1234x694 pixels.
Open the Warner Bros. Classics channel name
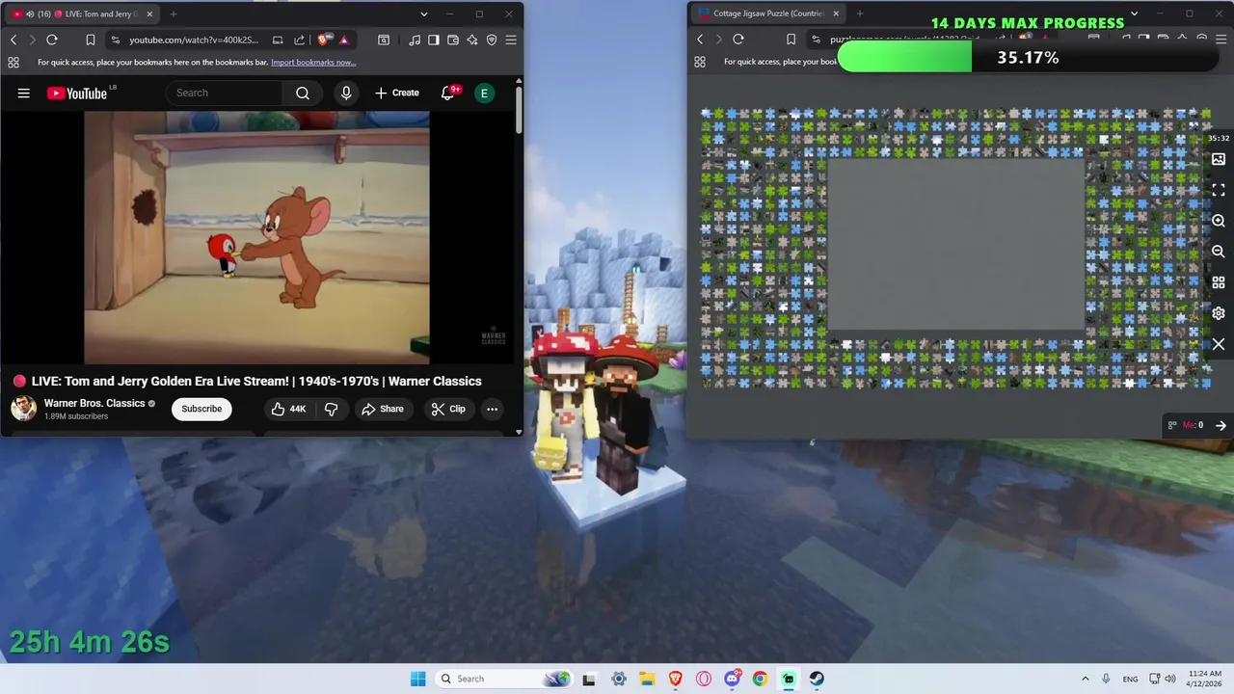(x=94, y=404)
